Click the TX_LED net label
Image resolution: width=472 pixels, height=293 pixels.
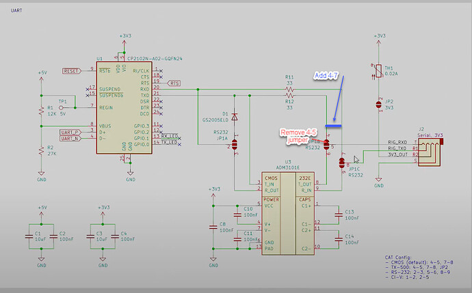(x=169, y=142)
